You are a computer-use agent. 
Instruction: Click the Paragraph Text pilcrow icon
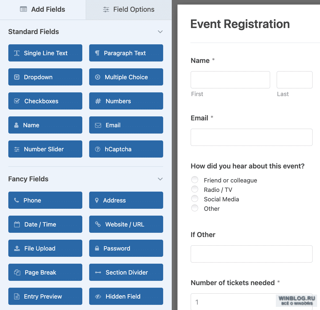(97, 53)
